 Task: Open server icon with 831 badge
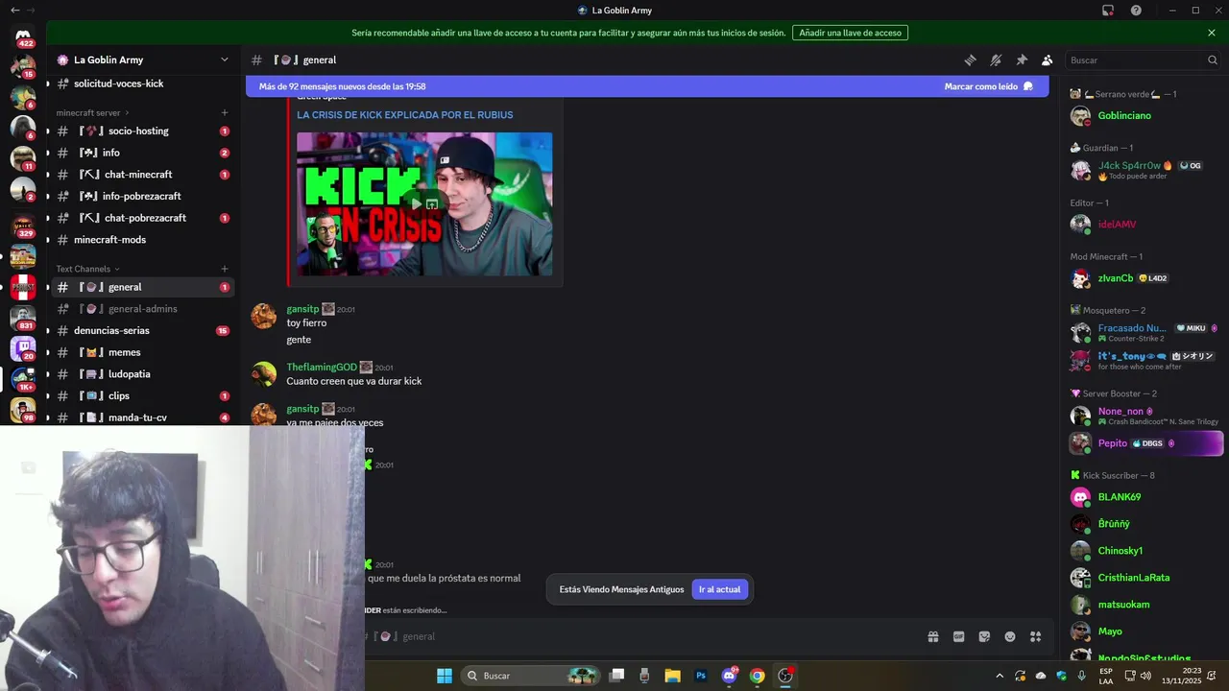[23, 318]
